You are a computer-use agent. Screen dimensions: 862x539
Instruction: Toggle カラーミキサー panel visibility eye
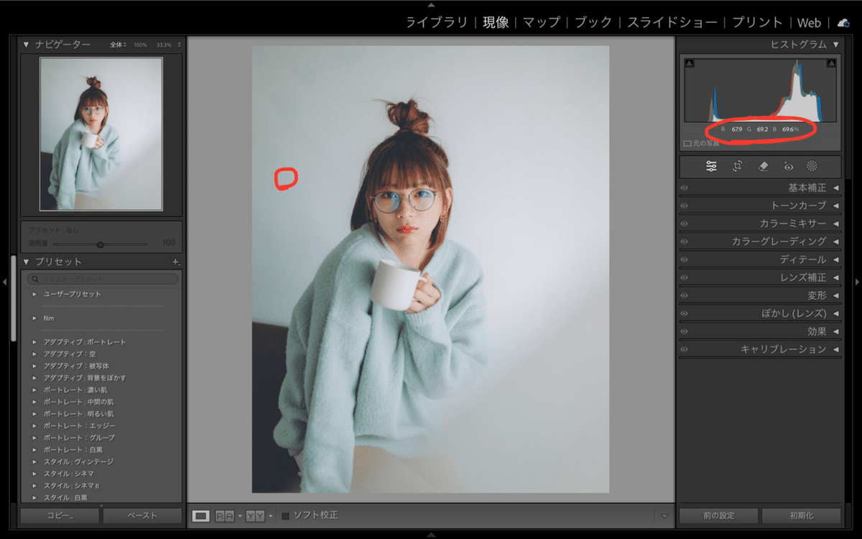684,224
